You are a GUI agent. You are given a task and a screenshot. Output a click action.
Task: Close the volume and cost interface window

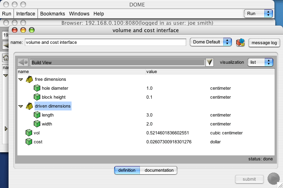coord(15,30)
